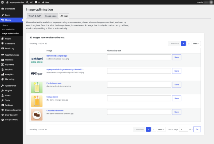This screenshot has height=144, width=214.
Task: Open the Fresh Lemonade image link
Action: pos(54,83)
